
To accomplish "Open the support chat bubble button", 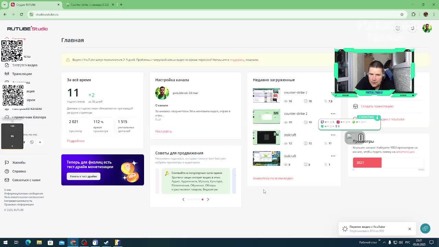I will tap(425, 228).
